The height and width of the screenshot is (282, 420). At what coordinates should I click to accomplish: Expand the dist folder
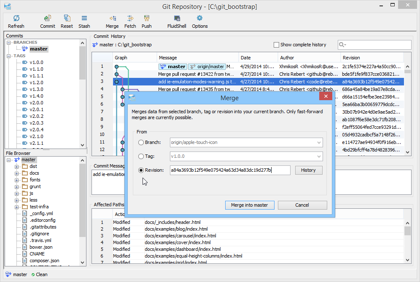pyautogui.click(x=16, y=167)
